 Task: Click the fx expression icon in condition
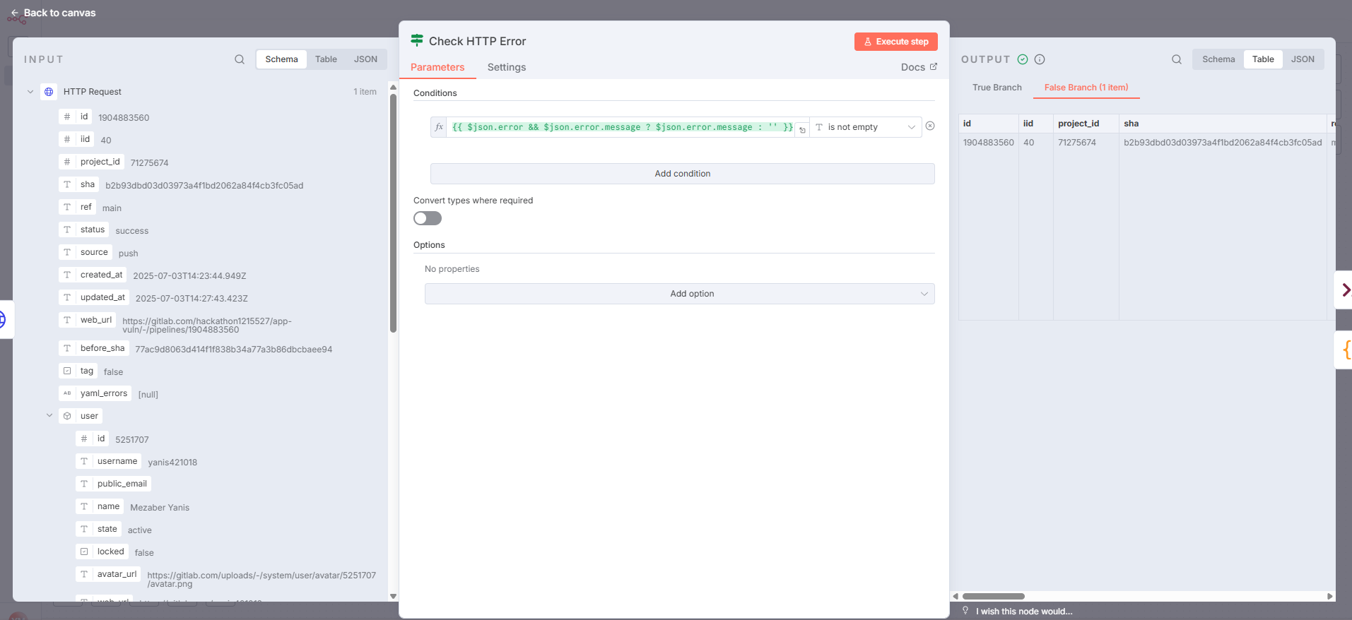click(439, 127)
